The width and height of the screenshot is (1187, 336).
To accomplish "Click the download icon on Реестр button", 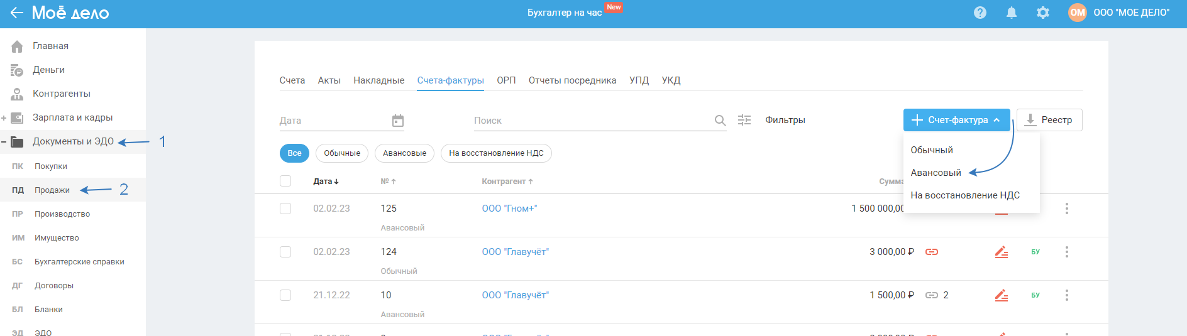I will click(x=1030, y=120).
